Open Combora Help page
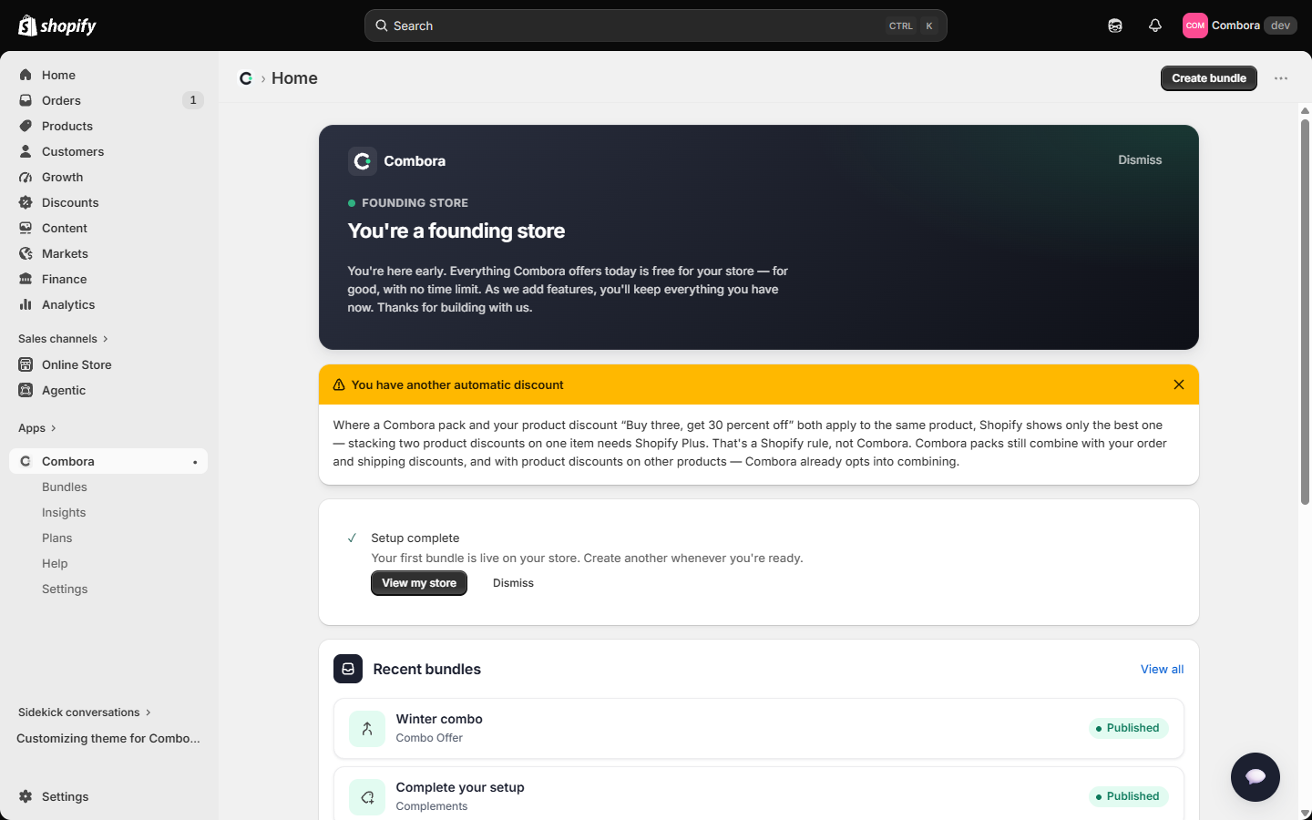 coord(55,563)
